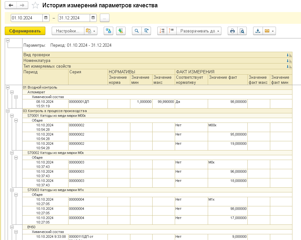Save report using the download icon
Screen dimensions: 301x240
[258, 31]
